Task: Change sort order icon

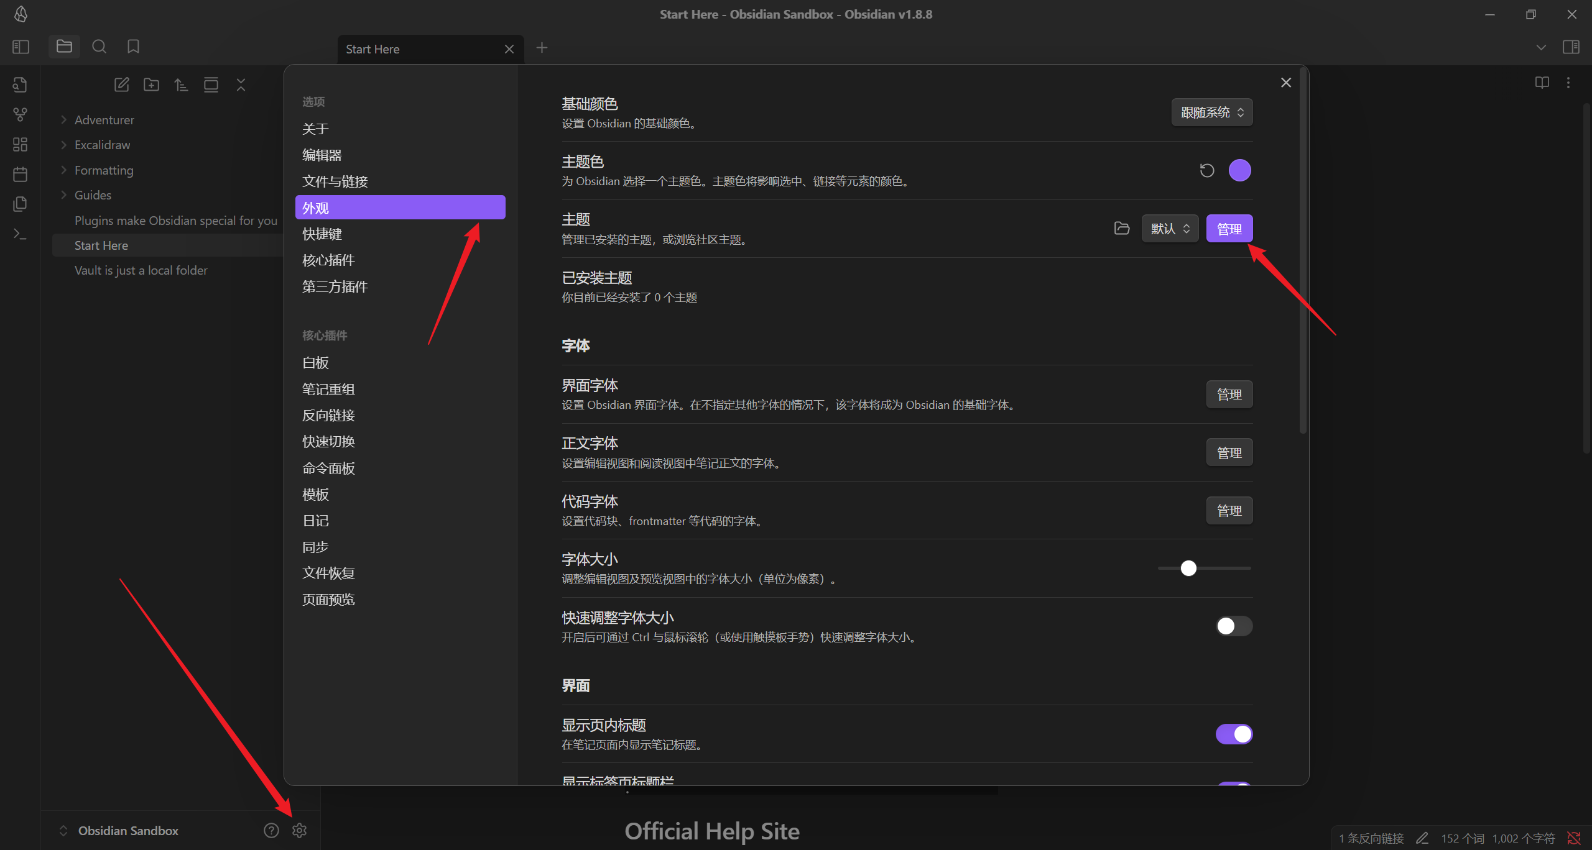Action: 181,85
